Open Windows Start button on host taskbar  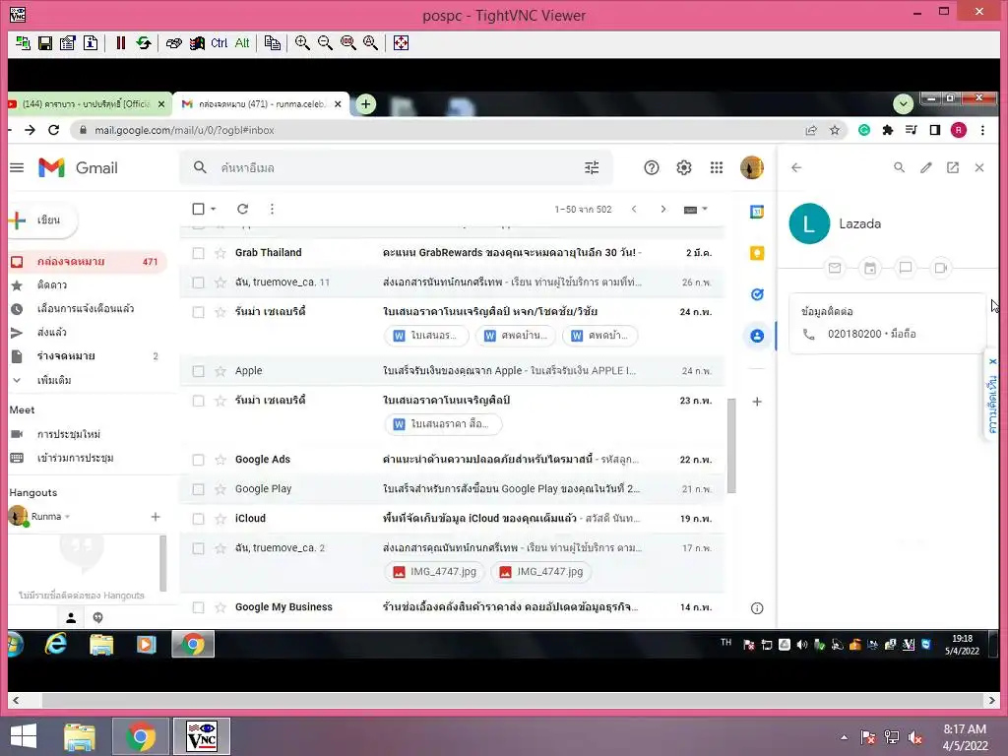pyautogui.click(x=24, y=736)
